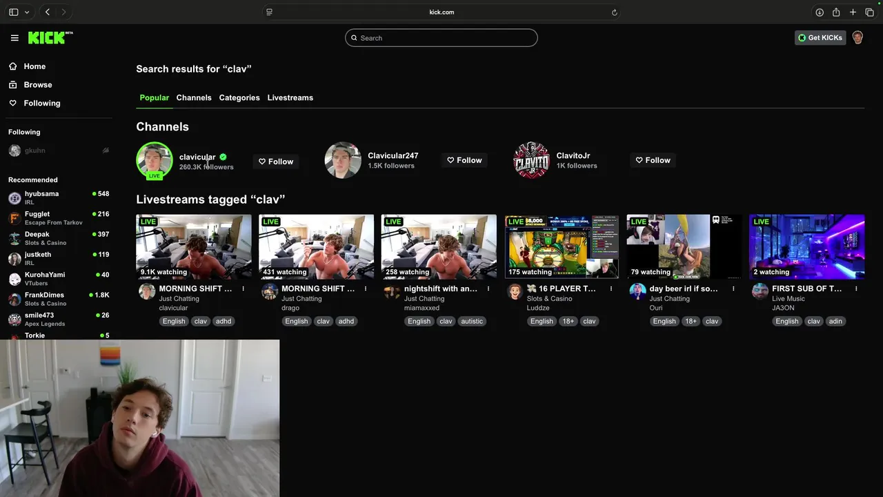
Task: Open the hamburger menu beside the Kick logo
Action: coord(14,38)
